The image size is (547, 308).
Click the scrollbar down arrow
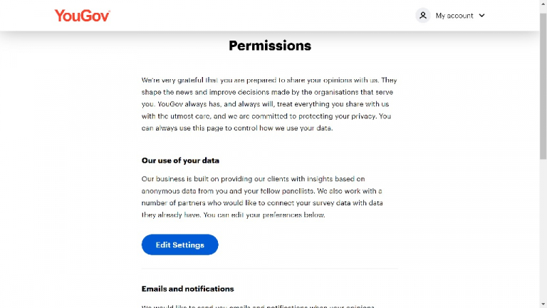543,304
